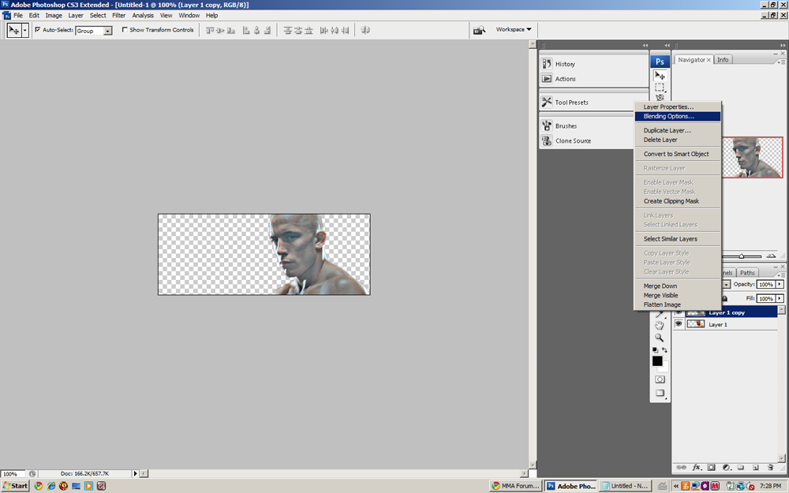Select the Hand tool
Screen dimensions: 789x493
pos(659,326)
